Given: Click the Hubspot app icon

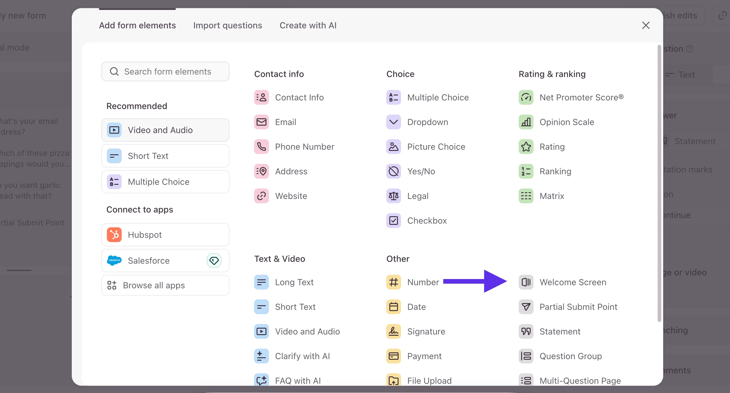Looking at the screenshot, I should point(114,235).
